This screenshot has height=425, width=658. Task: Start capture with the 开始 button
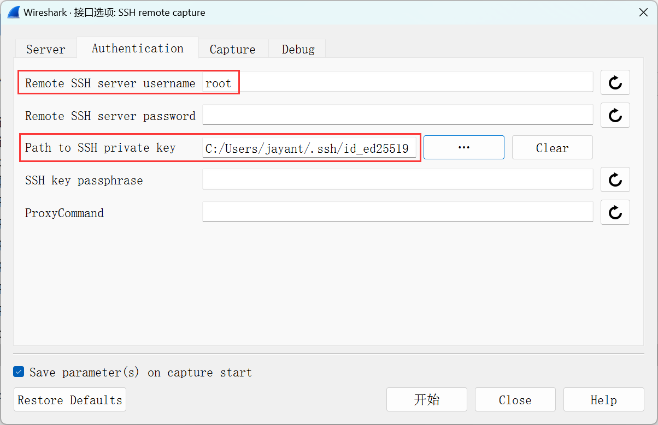click(x=426, y=399)
